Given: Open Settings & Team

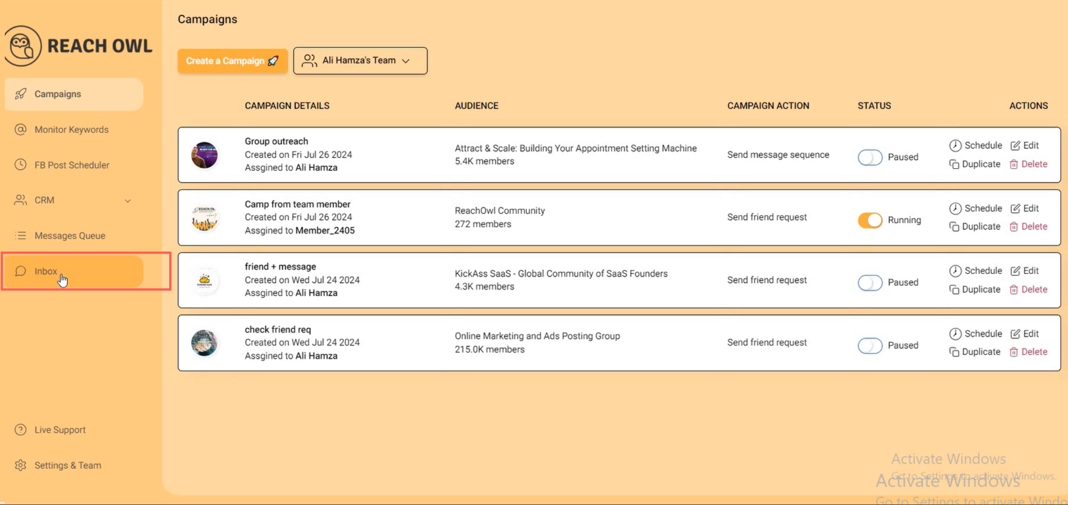Looking at the screenshot, I should pyautogui.click(x=74, y=465).
